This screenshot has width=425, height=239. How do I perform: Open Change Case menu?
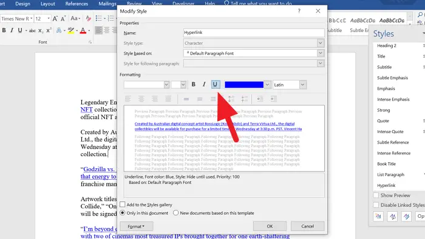point(75,18)
